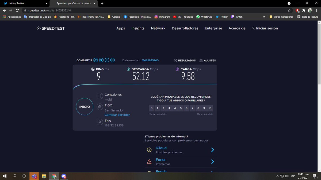
Task: Open Instagram bookmark
Action: [x=162, y=17]
